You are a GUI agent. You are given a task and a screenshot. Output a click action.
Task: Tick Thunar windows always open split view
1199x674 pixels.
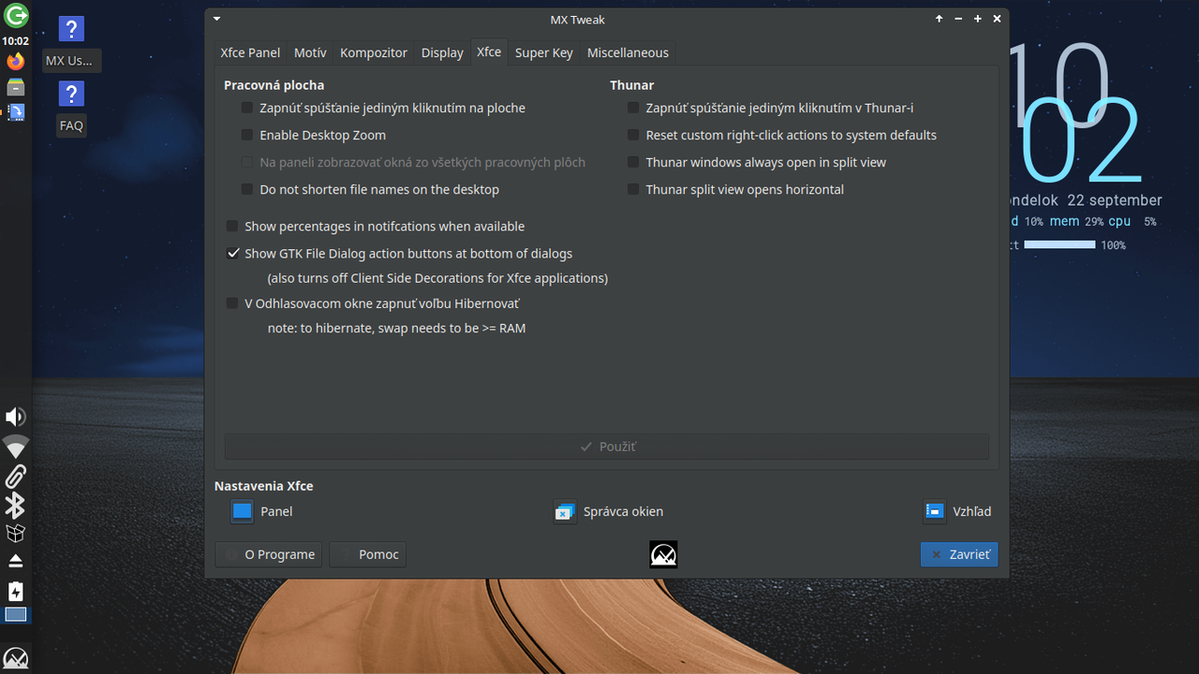click(x=633, y=162)
